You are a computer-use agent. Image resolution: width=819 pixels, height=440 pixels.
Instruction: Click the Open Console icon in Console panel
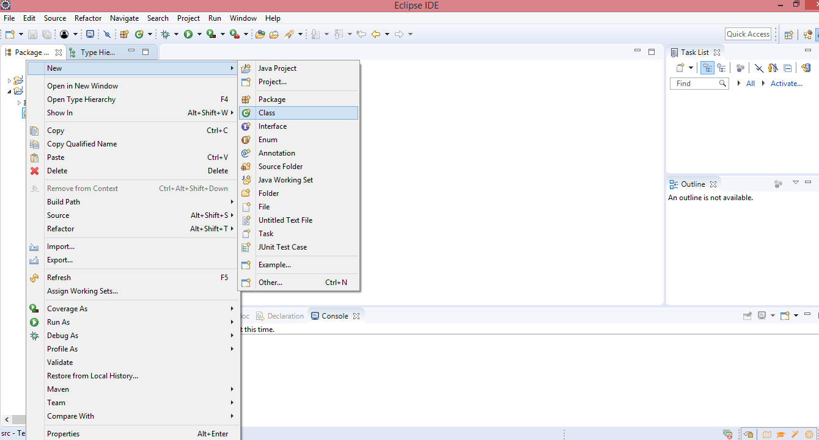pyautogui.click(x=786, y=316)
